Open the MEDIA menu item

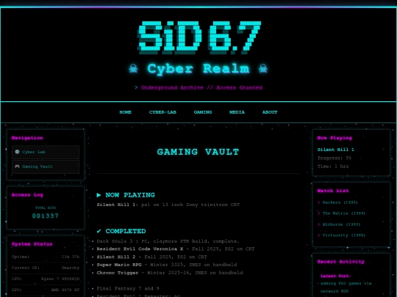pos(237,112)
